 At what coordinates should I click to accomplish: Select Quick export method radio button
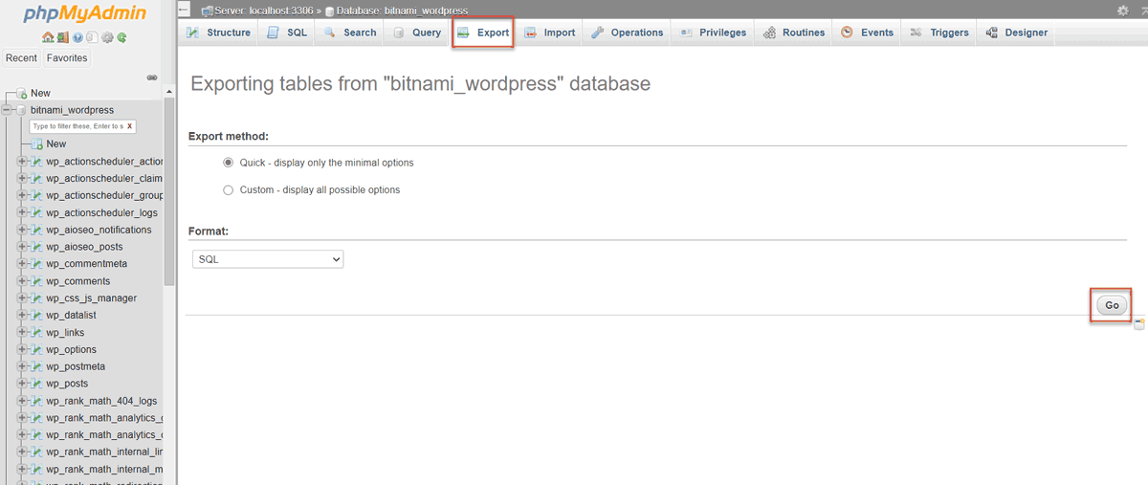pyautogui.click(x=228, y=163)
